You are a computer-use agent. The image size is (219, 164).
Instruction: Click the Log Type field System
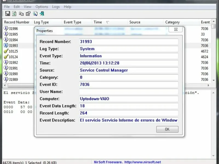click(129, 49)
